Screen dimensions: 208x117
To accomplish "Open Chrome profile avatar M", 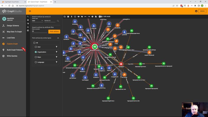I will 202,6.
